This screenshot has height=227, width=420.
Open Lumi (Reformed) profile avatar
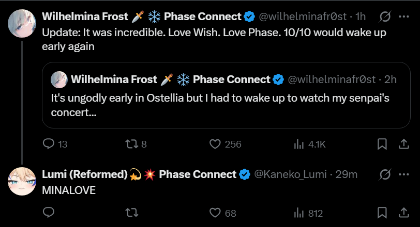pyautogui.click(x=22, y=180)
